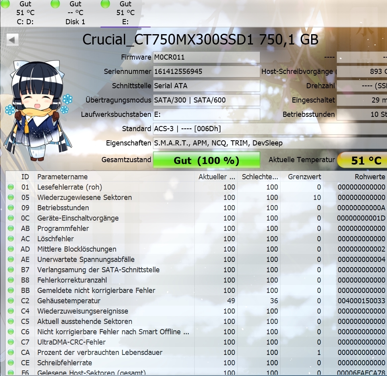Viewport: 387px width, 376px height.
Task: Select the Löschfehler row
Action: point(196,239)
